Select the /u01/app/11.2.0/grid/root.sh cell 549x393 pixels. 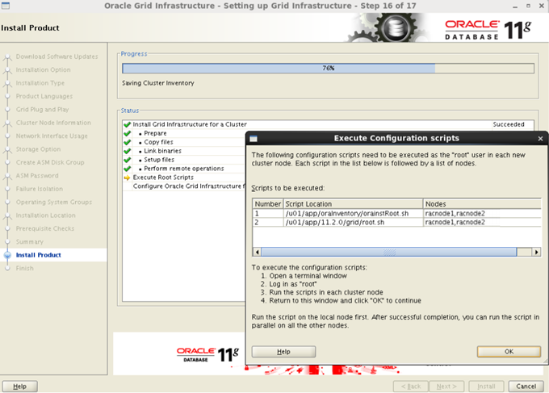tap(353, 222)
